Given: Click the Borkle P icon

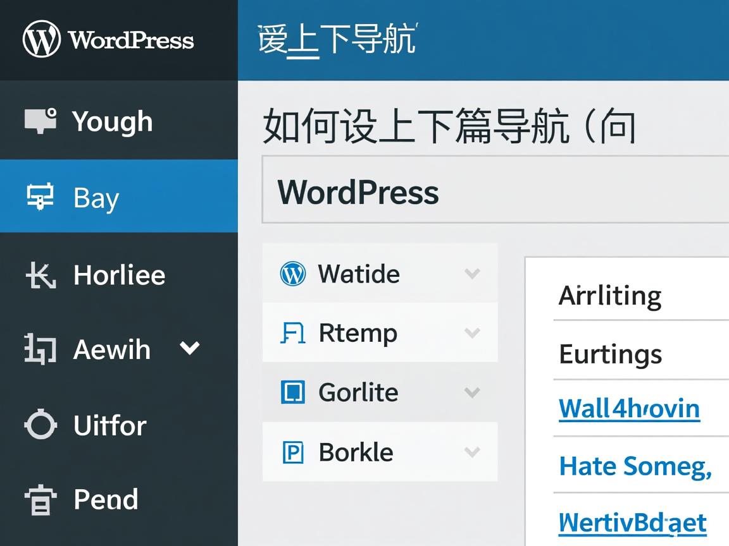Looking at the screenshot, I should (292, 452).
